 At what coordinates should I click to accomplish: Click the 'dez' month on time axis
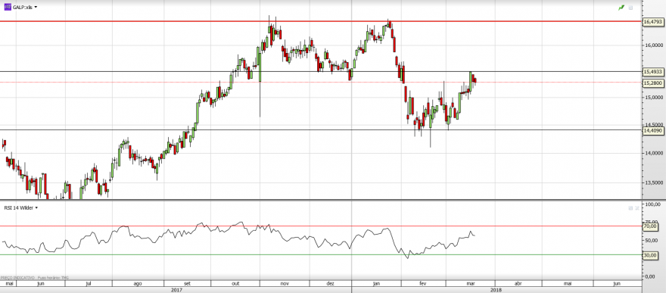pos(331,283)
